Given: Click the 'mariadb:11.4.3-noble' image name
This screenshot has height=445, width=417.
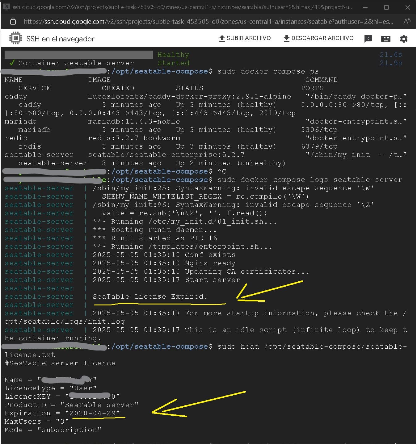Looking at the screenshot, I should tap(134, 121).
